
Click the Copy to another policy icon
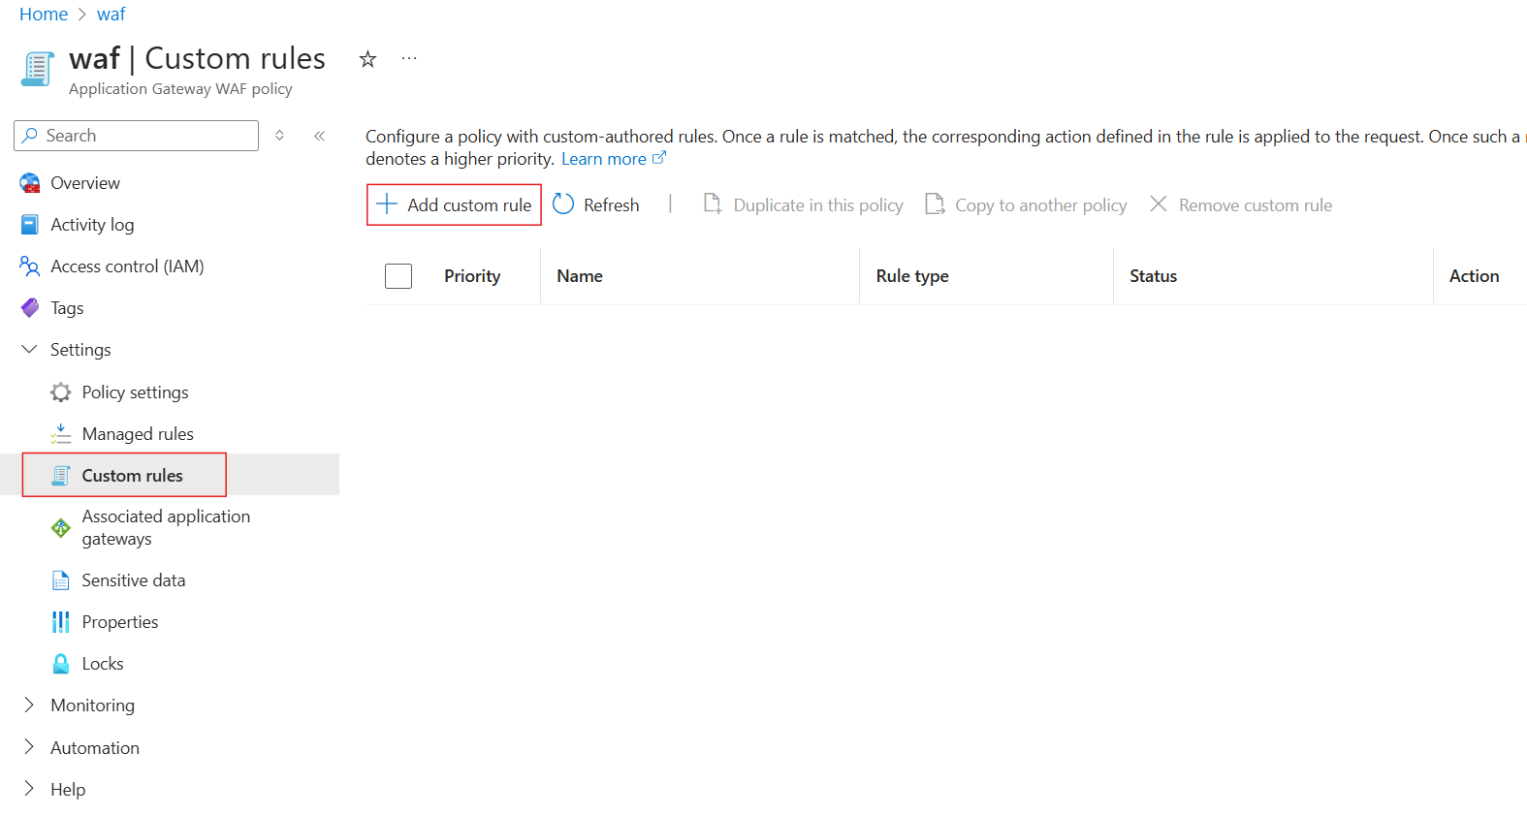pos(935,204)
